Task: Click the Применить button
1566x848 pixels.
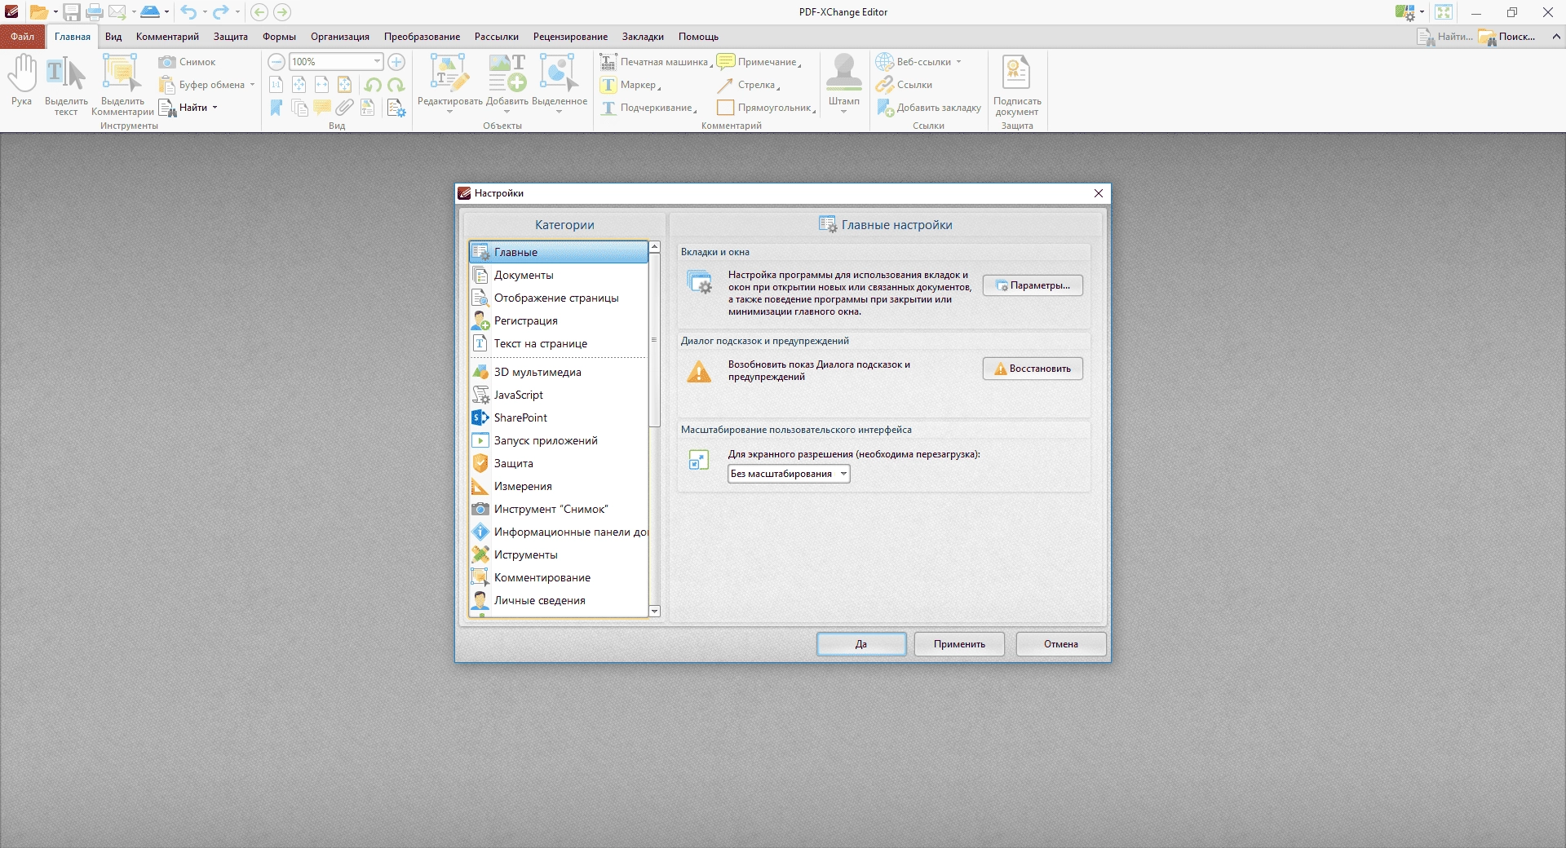Action: click(959, 644)
